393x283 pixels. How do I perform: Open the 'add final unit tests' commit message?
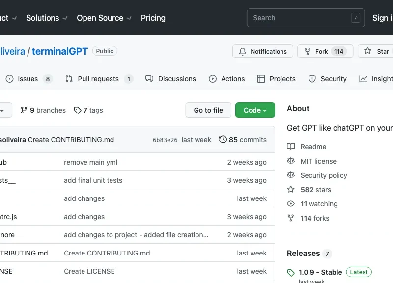[93, 180]
